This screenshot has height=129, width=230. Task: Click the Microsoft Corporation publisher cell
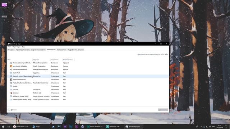pos(40,63)
